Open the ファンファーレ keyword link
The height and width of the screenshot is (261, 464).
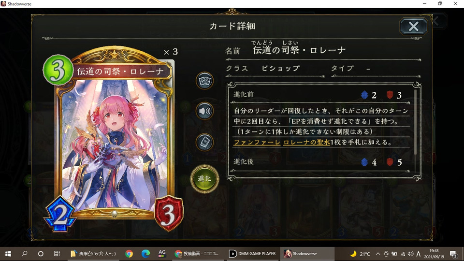click(257, 142)
